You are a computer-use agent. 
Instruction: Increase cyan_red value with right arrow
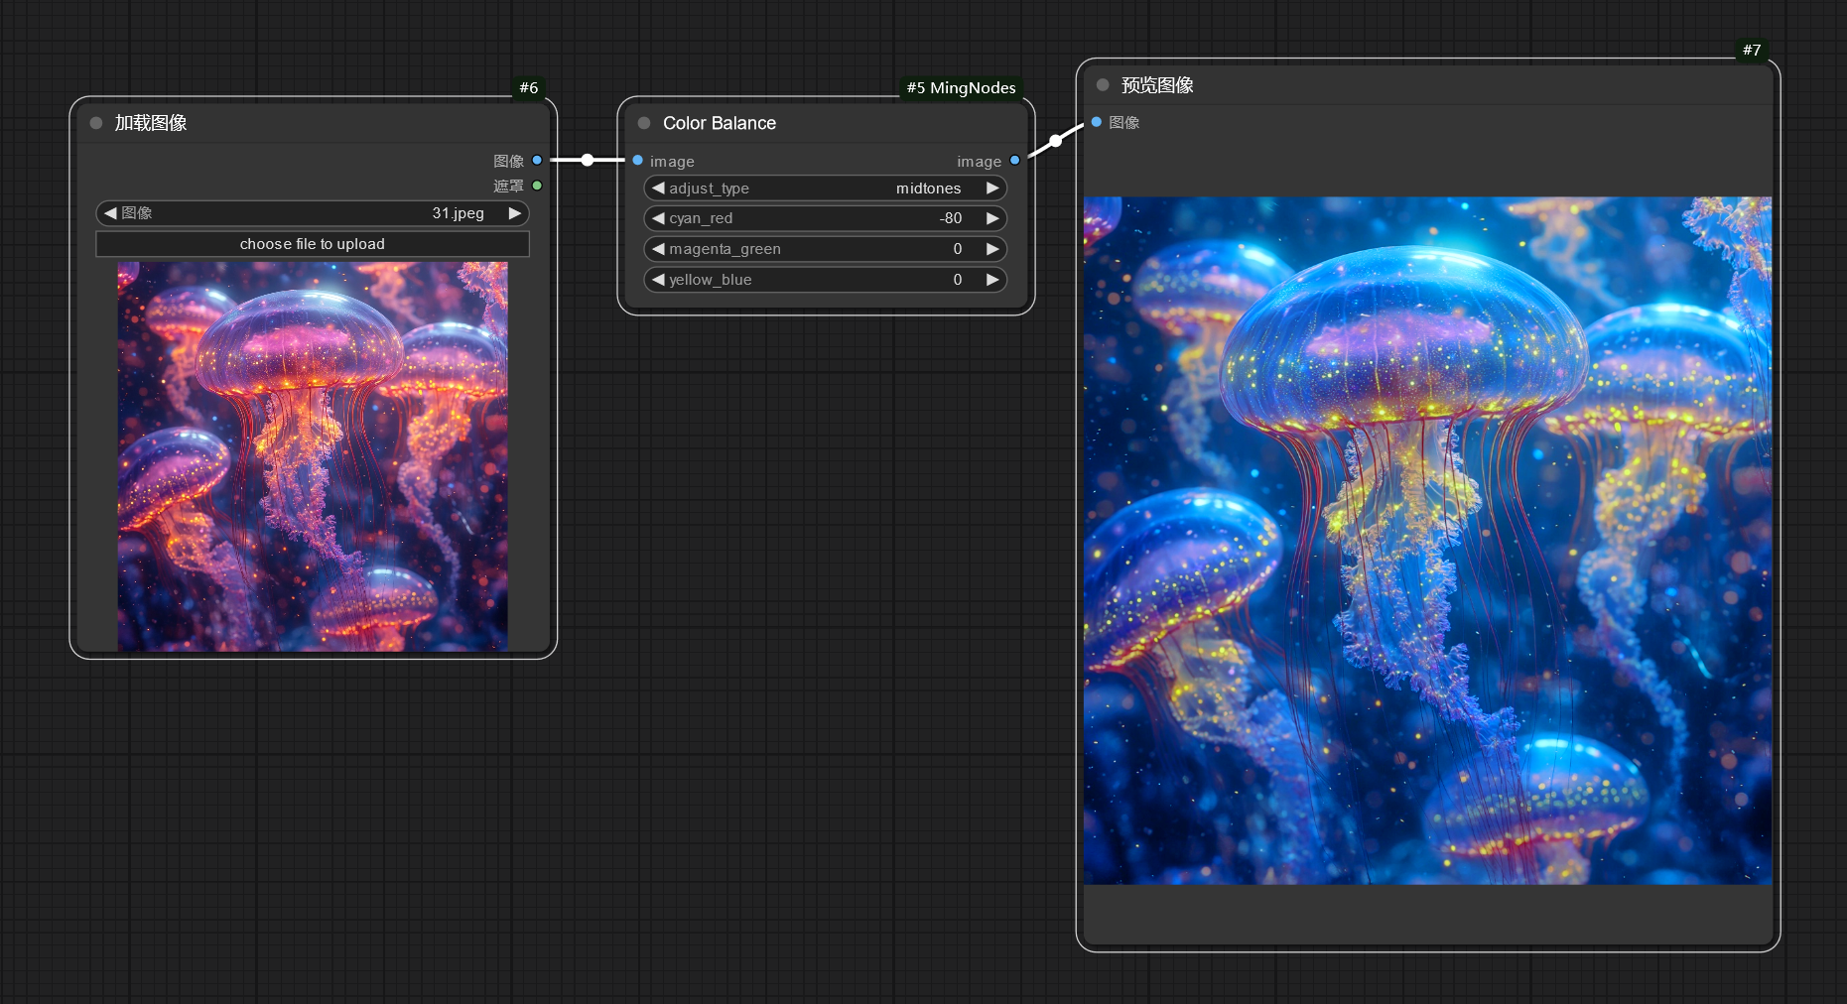coord(991,218)
